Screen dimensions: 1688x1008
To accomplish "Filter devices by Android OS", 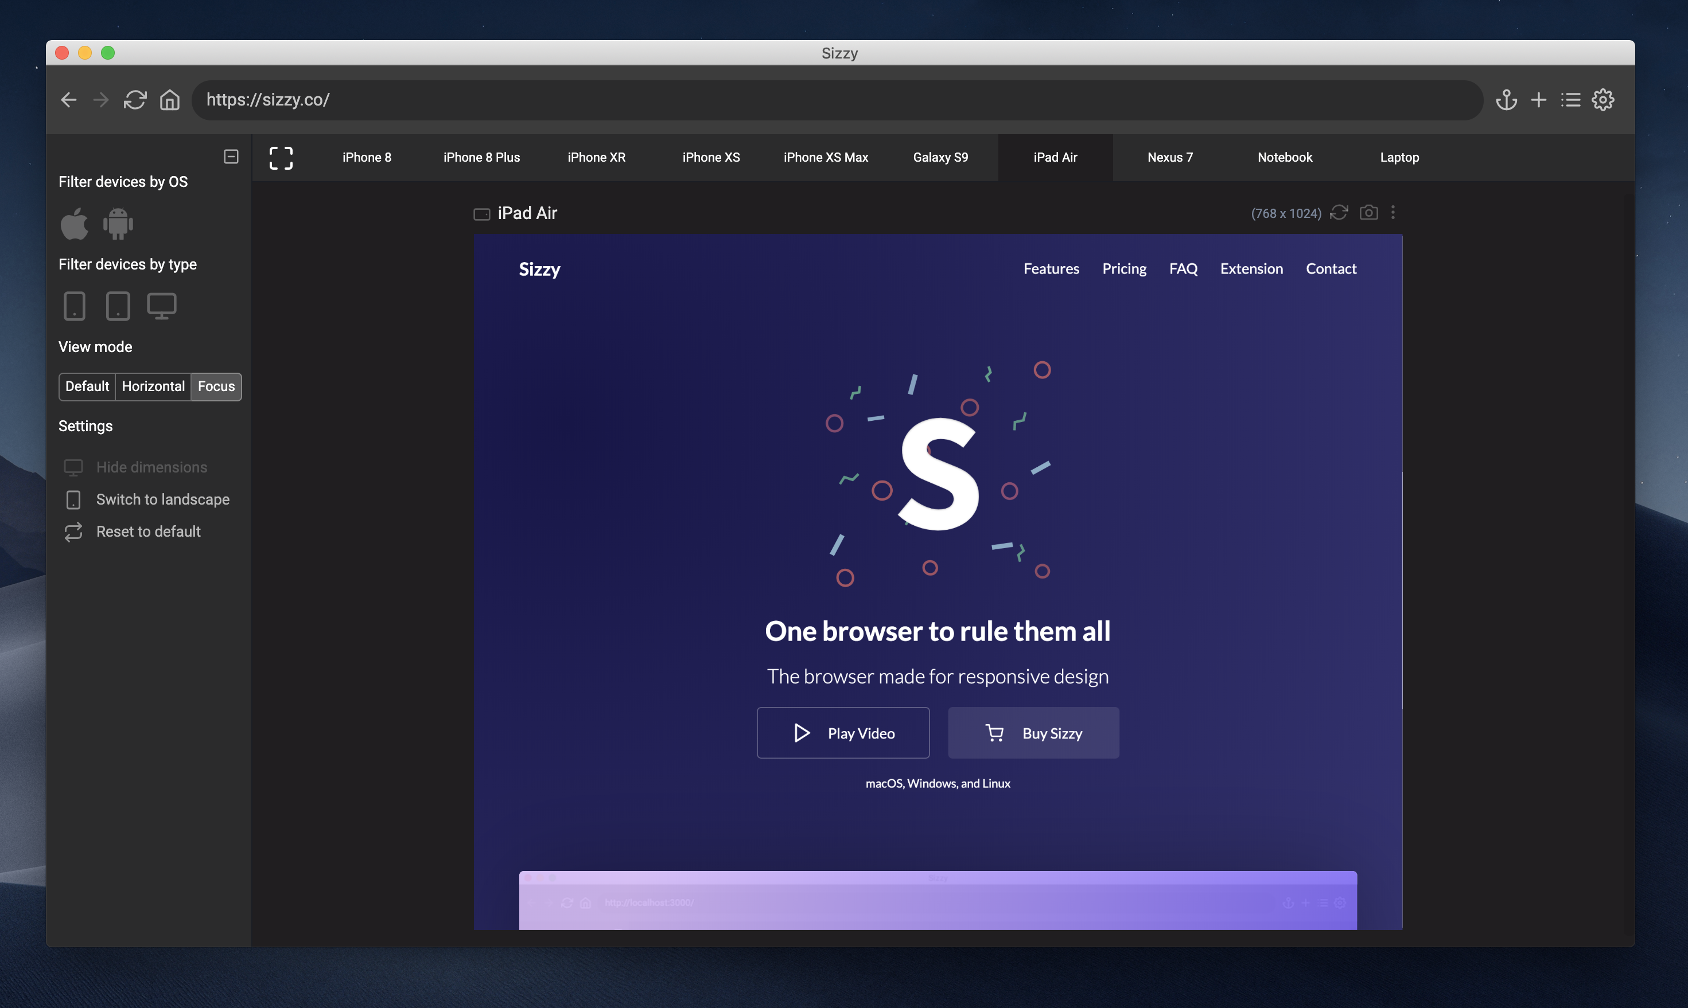I will (x=118, y=224).
